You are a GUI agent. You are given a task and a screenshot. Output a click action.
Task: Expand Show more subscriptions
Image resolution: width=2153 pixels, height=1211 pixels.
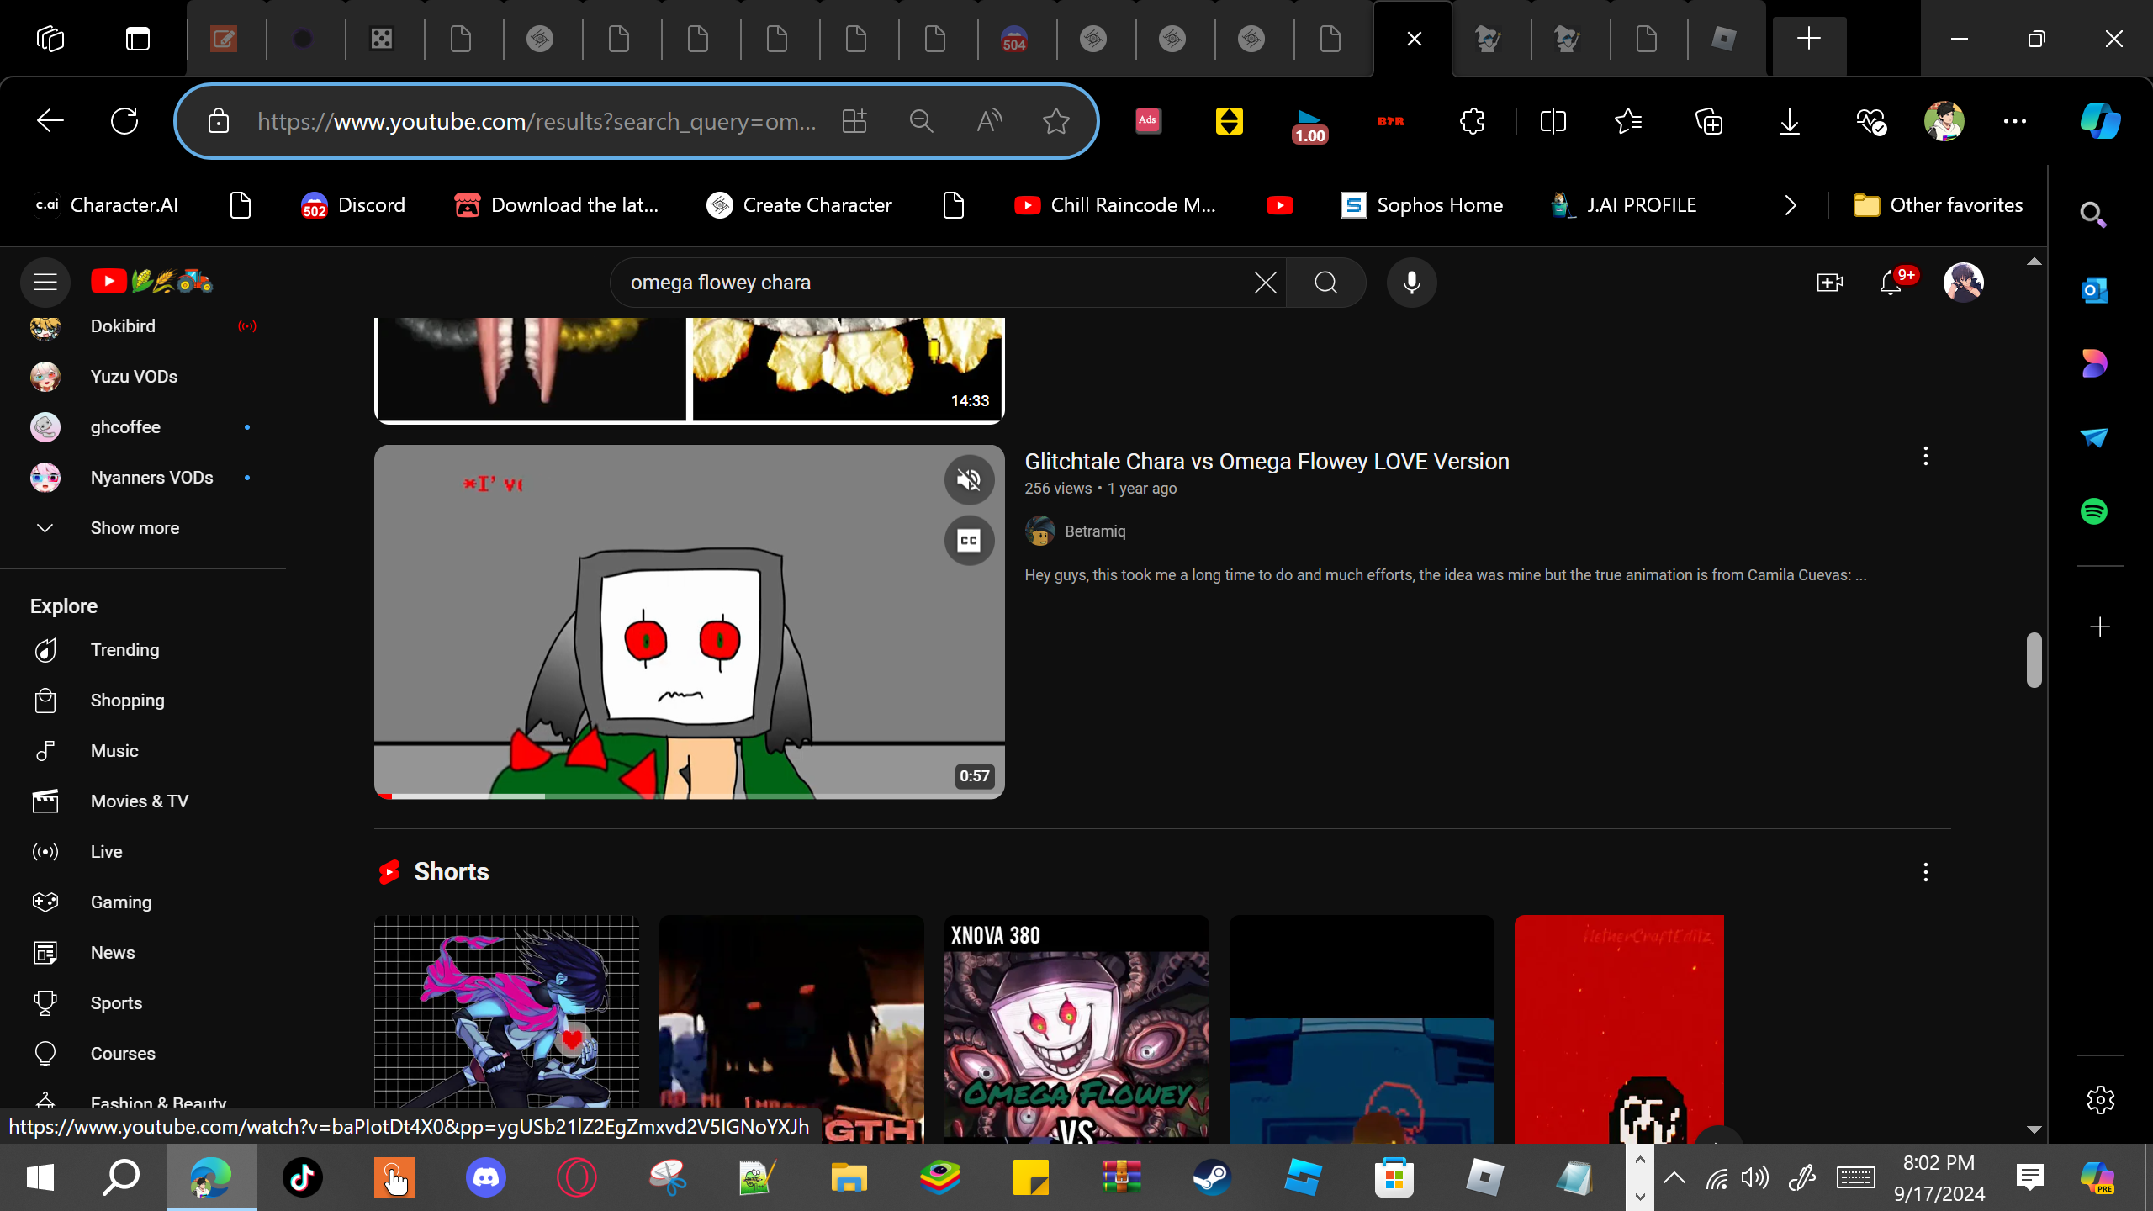(x=135, y=528)
